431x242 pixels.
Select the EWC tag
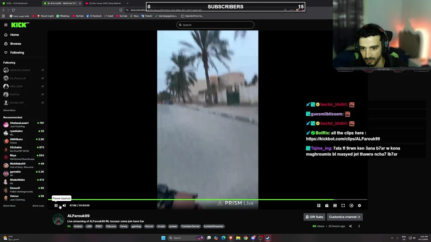pyautogui.click(x=99, y=226)
